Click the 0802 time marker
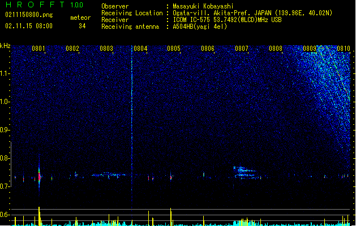This screenshot has width=356, height=226. 72,49
